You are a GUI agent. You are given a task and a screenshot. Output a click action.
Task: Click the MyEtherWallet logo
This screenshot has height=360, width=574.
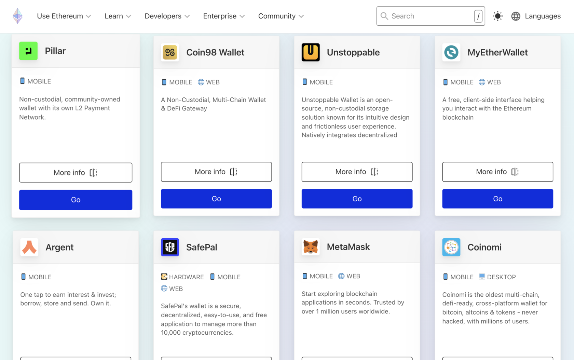tap(451, 52)
